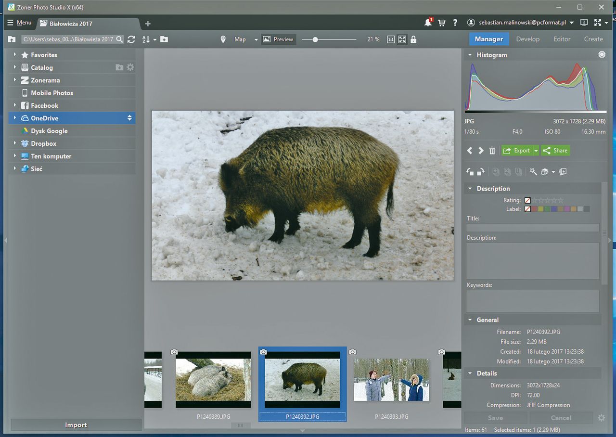Open notifications bell icon
Viewport: 616px width, 437px height.
[x=428, y=23]
